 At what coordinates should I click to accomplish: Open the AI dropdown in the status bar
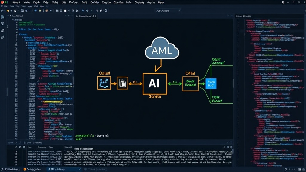click(64, 169)
